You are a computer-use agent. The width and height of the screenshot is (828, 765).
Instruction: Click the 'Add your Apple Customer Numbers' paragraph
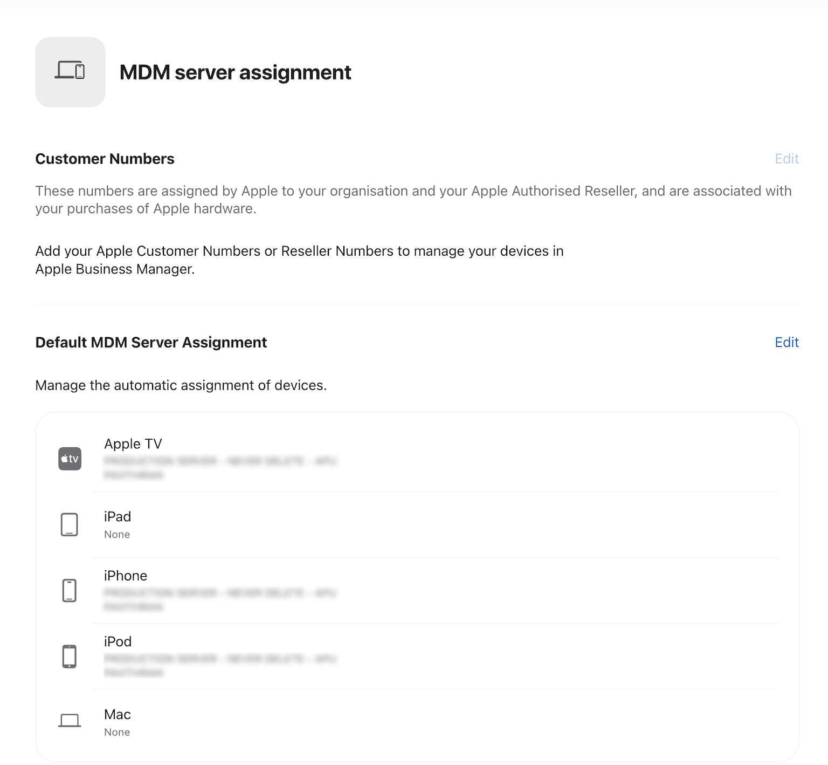[299, 260]
